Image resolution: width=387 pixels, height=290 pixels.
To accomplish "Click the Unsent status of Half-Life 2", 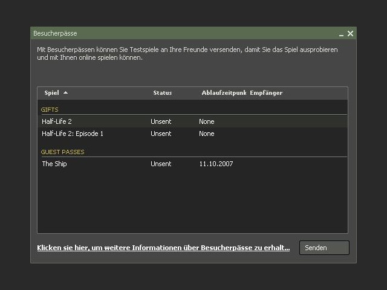I will tap(161, 121).
